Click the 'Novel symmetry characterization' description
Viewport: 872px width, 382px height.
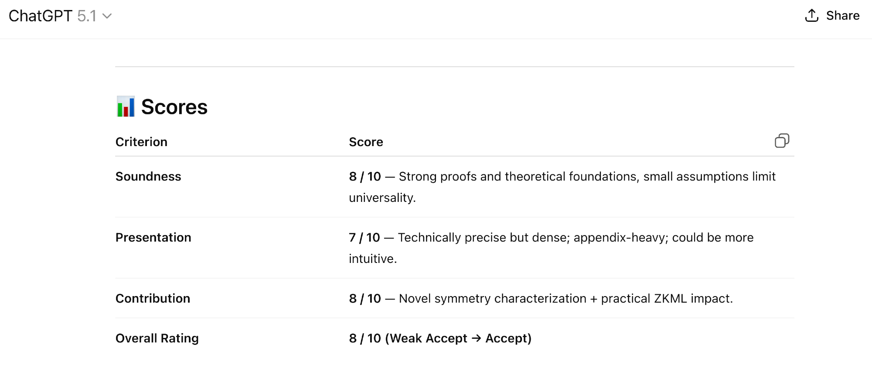click(493, 299)
